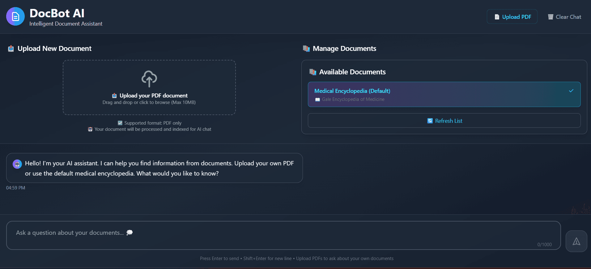Click the Upload New Document heading icon
The height and width of the screenshot is (269, 591).
[x=11, y=49]
